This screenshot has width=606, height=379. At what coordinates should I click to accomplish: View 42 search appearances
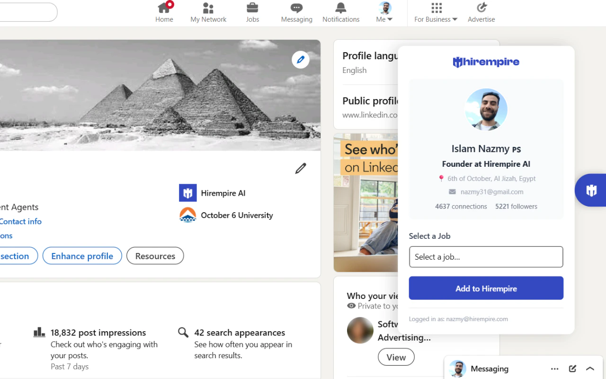coord(240,333)
